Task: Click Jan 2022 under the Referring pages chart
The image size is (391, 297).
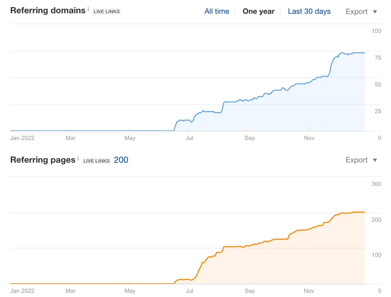Action: tap(22, 291)
